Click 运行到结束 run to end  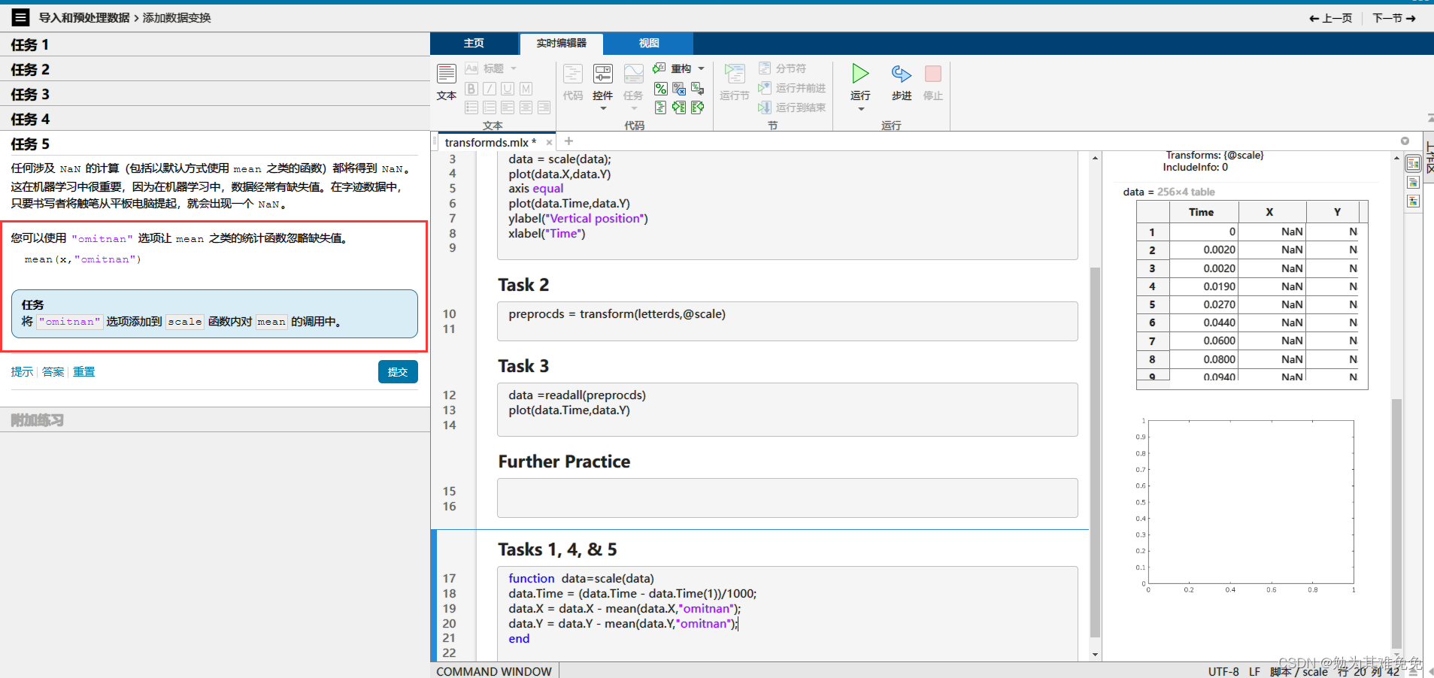click(x=792, y=107)
